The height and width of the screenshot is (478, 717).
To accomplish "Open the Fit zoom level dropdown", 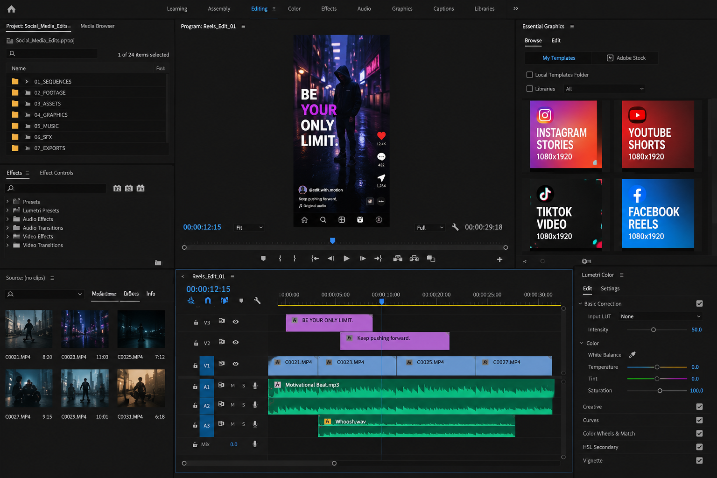I will click(249, 228).
